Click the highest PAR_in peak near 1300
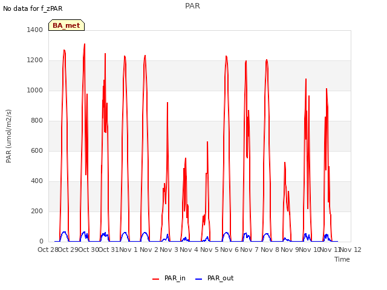Screen dimensions: 387x290 tap(85, 44)
